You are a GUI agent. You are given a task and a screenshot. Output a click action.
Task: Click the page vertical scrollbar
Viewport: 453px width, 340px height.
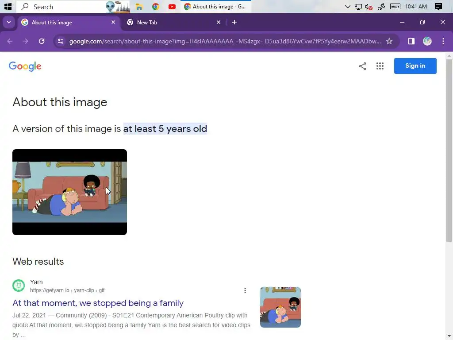(449, 151)
